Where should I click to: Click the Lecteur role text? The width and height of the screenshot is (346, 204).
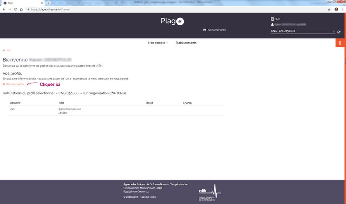click(x=63, y=112)
